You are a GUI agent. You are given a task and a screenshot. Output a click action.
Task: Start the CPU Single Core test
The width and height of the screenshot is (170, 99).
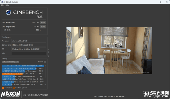click(x=43, y=26)
